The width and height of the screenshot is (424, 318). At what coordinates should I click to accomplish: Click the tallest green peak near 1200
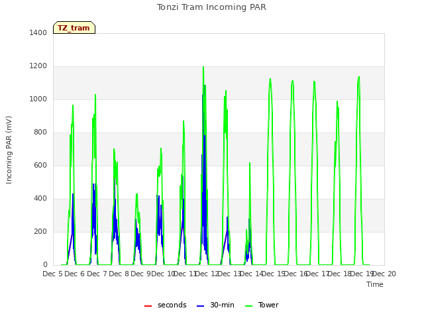click(203, 67)
